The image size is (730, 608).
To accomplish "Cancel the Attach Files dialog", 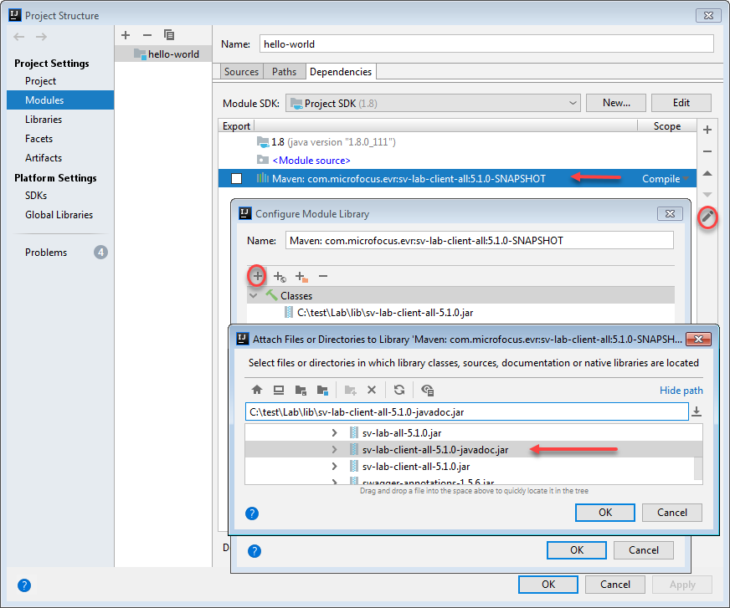I will (671, 513).
